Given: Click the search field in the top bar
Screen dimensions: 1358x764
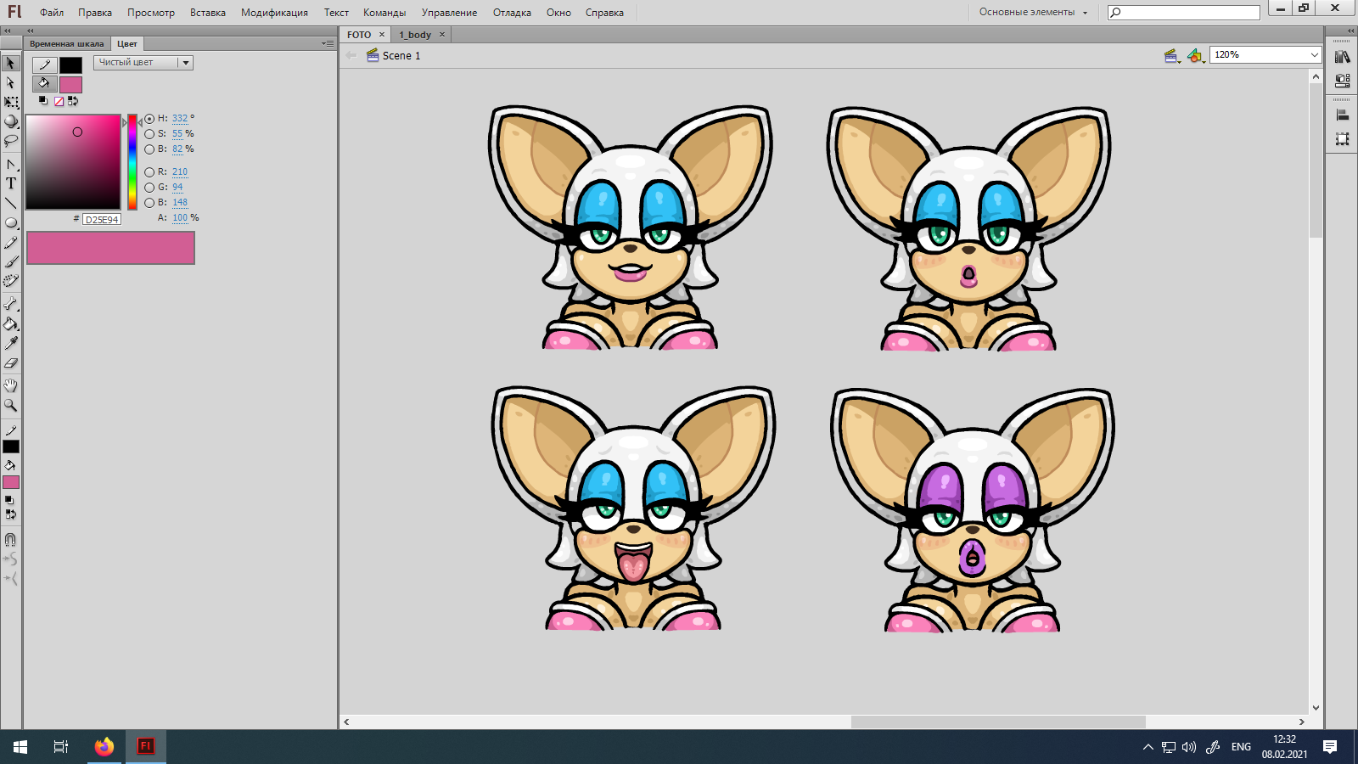Looking at the screenshot, I should (x=1184, y=12).
